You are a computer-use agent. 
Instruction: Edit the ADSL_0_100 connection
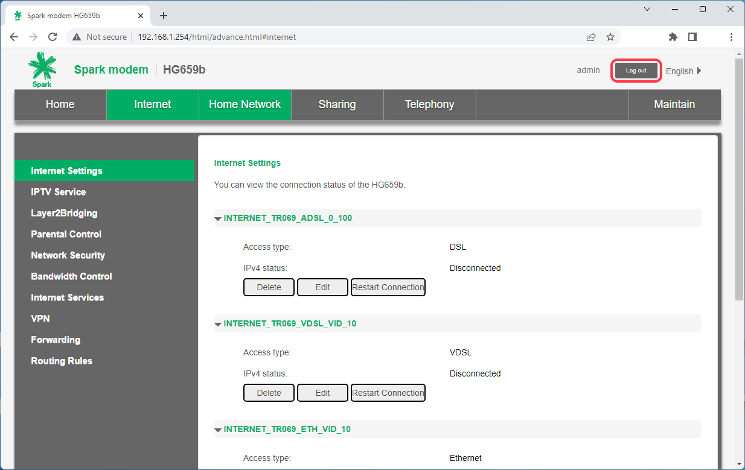322,287
